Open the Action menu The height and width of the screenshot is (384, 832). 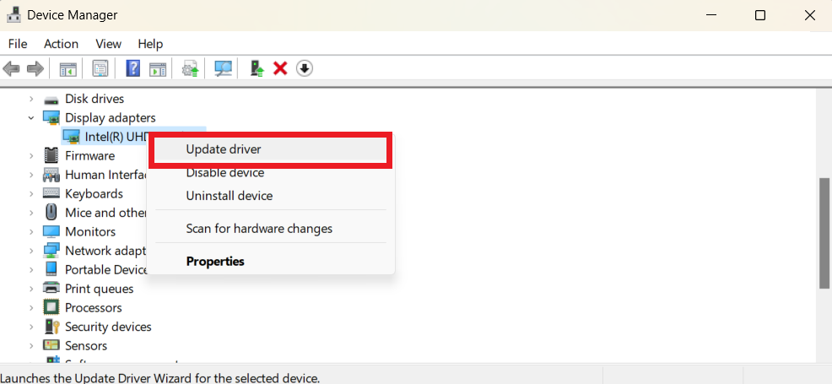[61, 44]
